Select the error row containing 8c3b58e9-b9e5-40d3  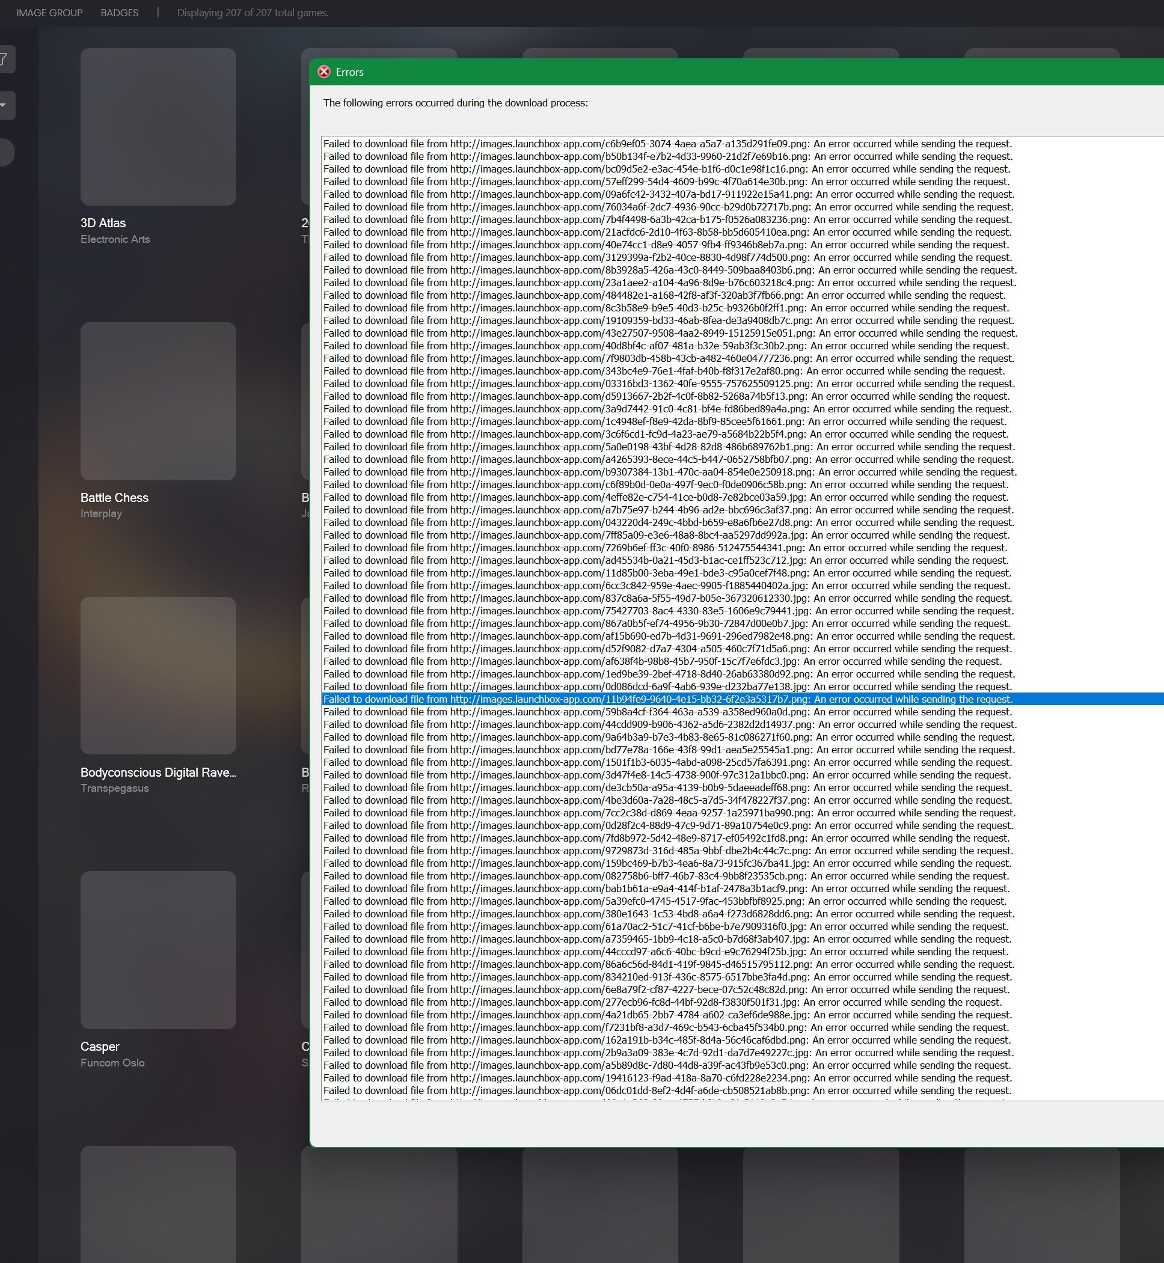coord(743,308)
